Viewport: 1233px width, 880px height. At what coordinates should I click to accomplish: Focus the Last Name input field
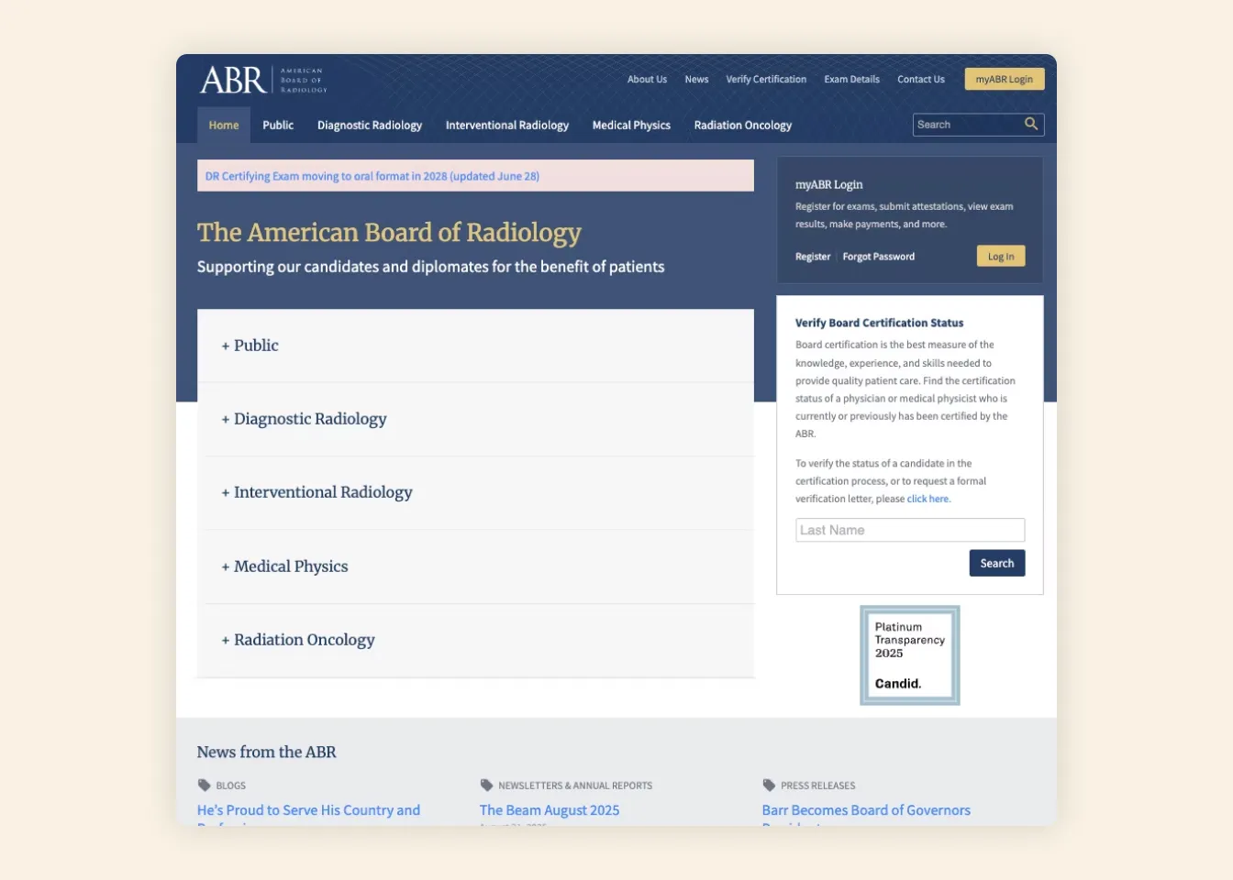910,530
